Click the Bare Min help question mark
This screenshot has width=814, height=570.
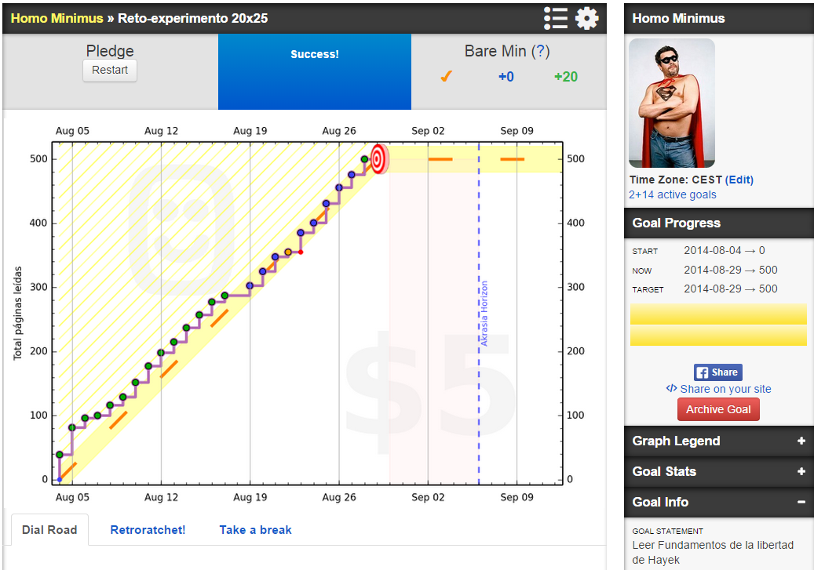point(540,52)
